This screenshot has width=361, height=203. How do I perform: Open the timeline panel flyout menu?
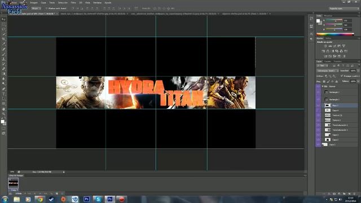click(x=305, y=175)
